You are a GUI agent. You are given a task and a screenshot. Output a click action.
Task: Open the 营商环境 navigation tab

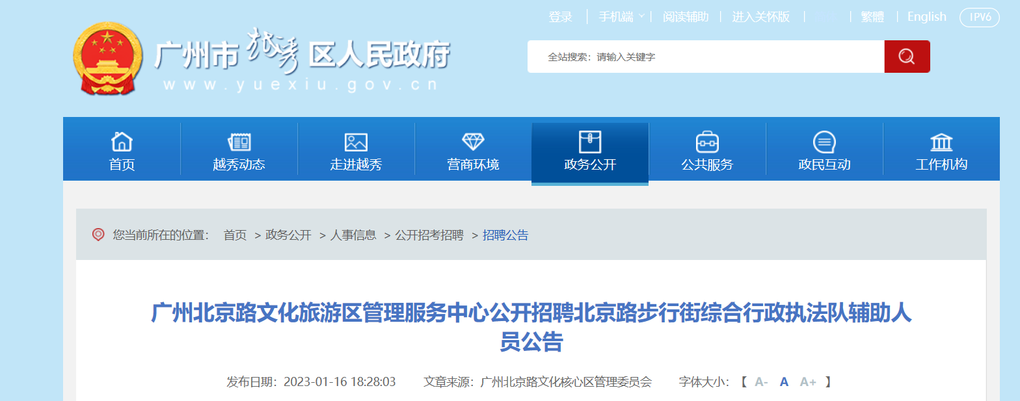coord(473,149)
